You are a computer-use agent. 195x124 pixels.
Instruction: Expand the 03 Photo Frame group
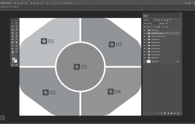(x=147, y=49)
